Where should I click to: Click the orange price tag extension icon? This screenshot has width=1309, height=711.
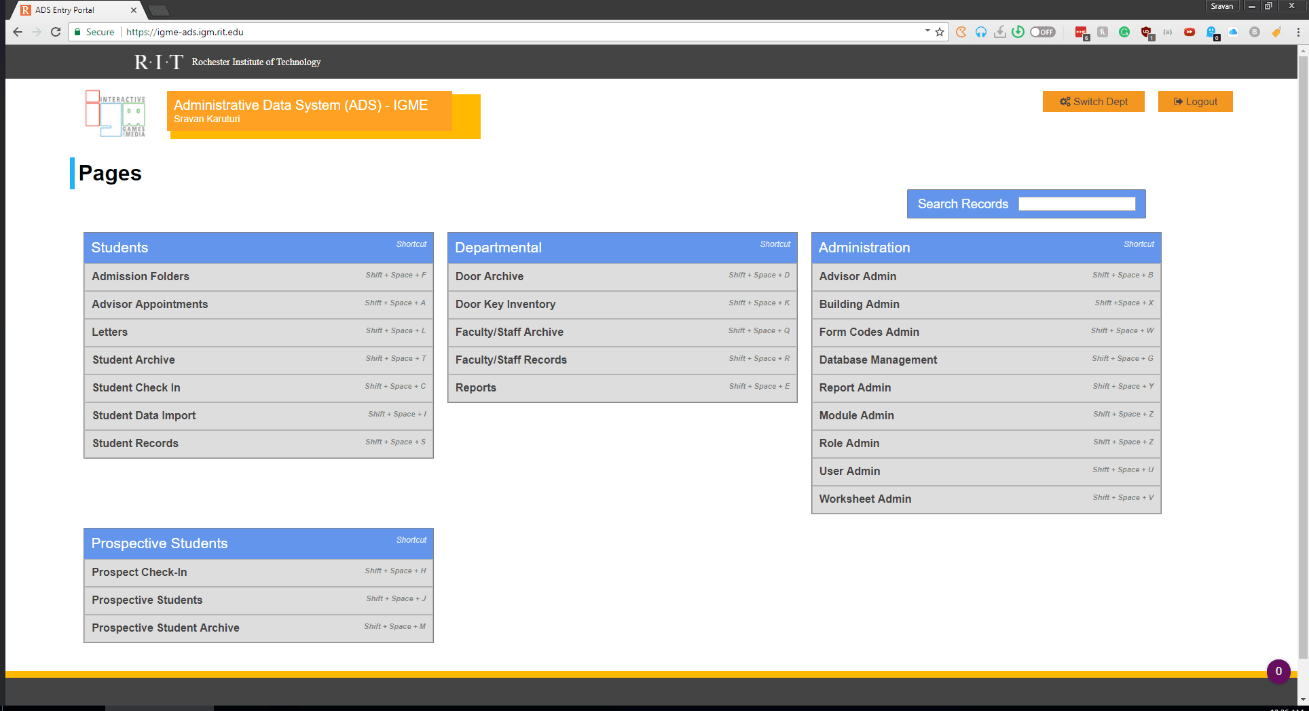[x=1276, y=32]
